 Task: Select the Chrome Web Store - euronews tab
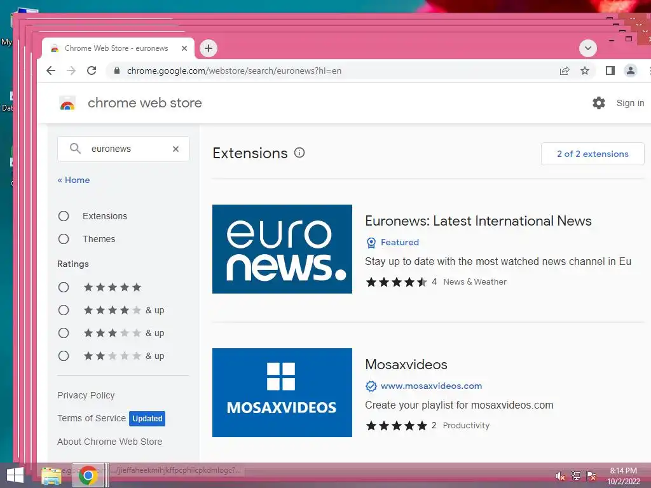tap(118, 48)
